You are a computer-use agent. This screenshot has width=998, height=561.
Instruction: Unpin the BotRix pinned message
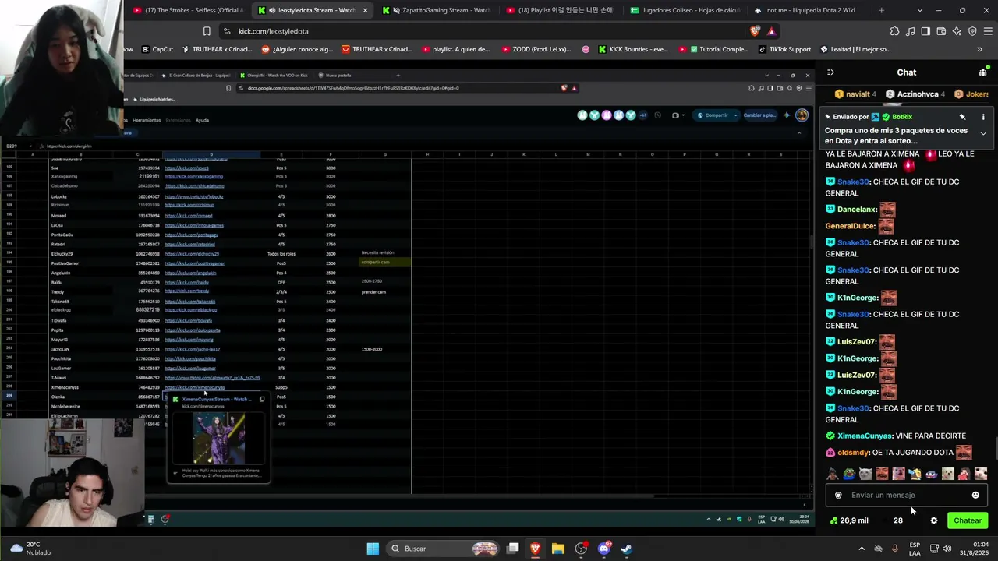point(962,117)
